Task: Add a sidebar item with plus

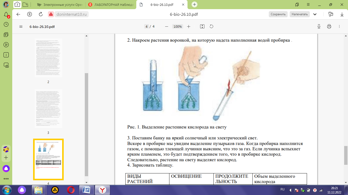Action: click(x=6, y=158)
